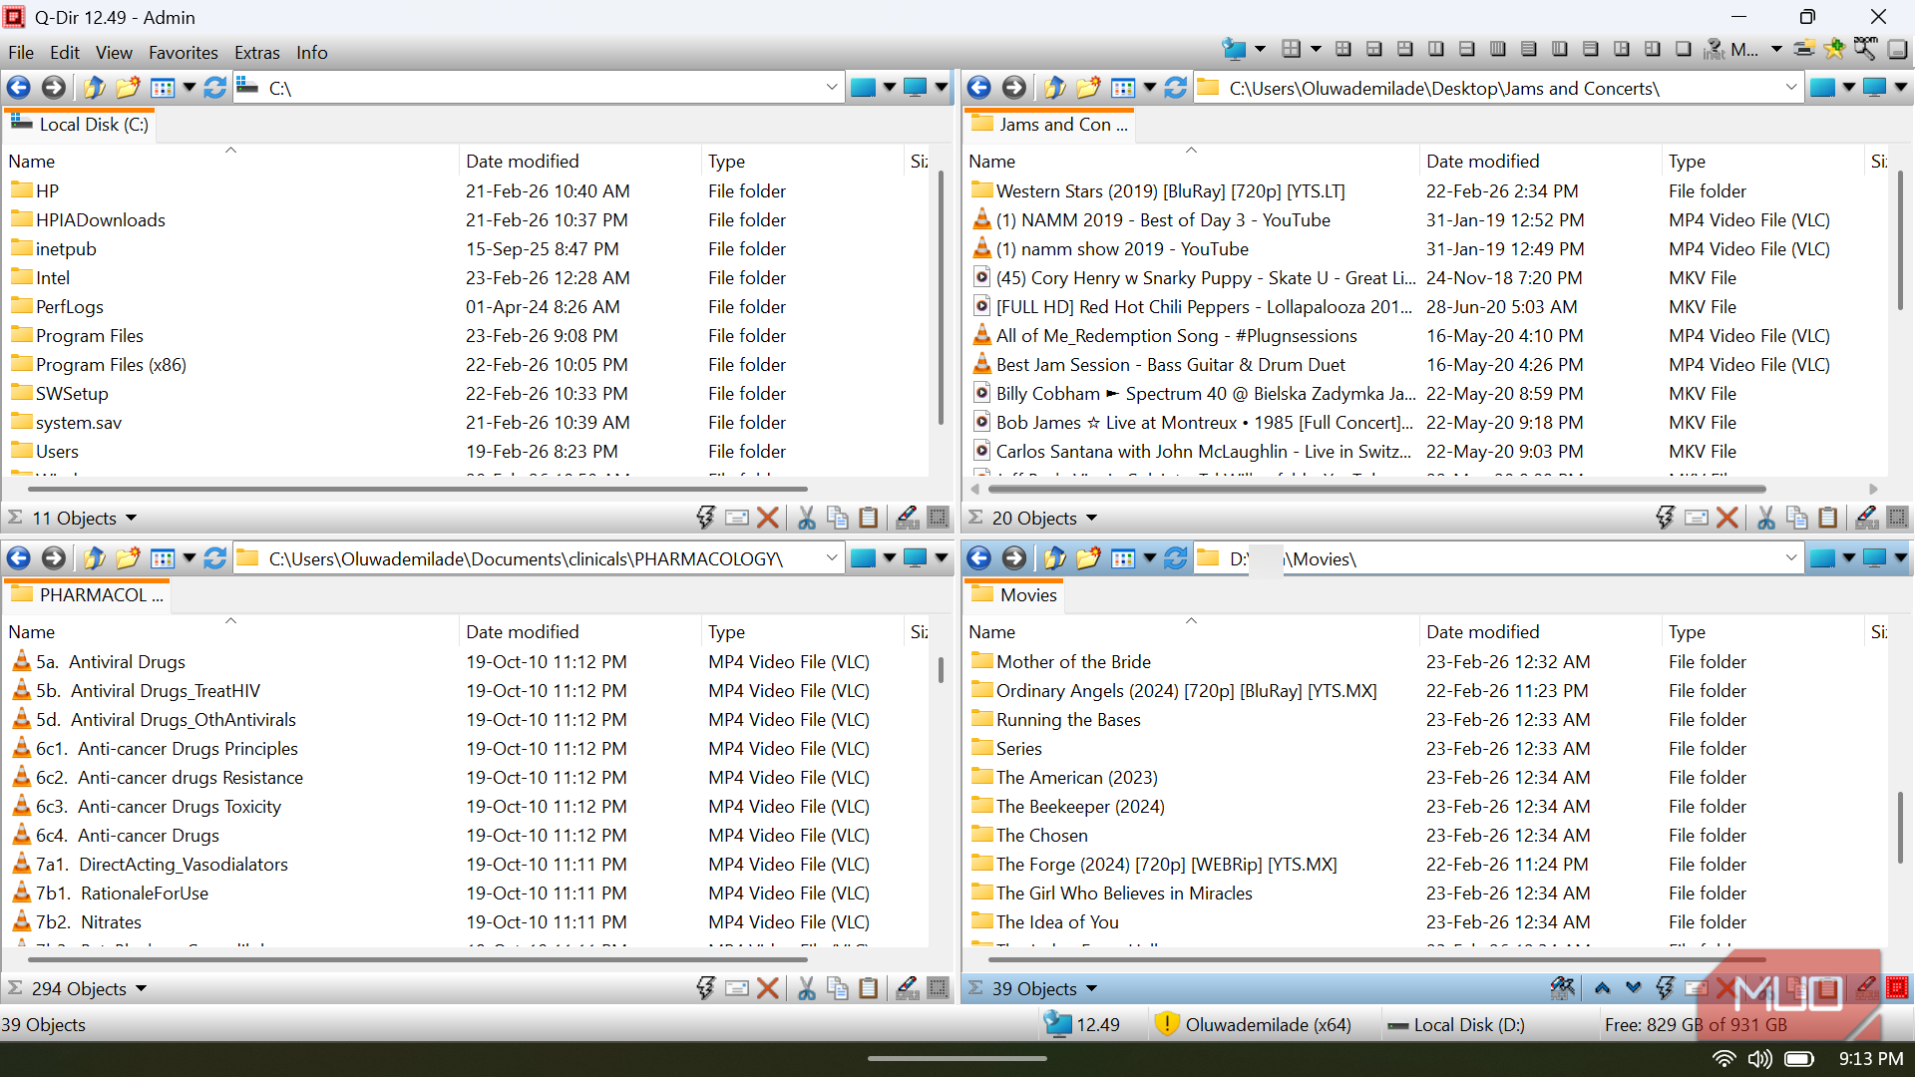This screenshot has height=1077, width=1915.
Task: Click rename icon in Jams and Concerts pane
Action: click(x=1696, y=518)
